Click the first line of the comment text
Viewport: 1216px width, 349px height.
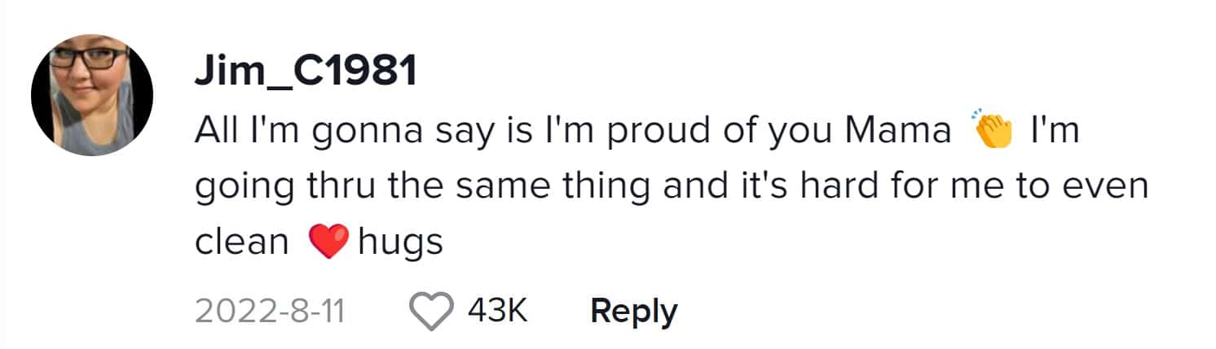tap(571, 133)
